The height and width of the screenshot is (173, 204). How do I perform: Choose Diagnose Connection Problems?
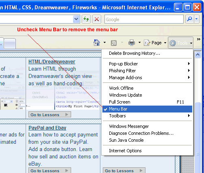[148, 133]
